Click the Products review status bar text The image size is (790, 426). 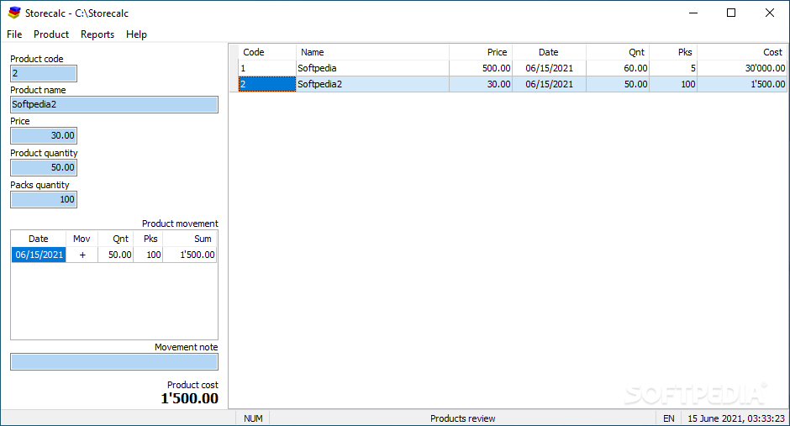462,418
